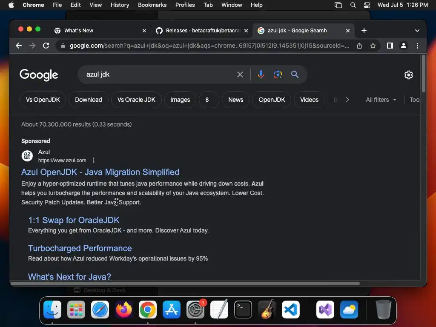
Task: Close the What's New tab
Action: point(144,31)
